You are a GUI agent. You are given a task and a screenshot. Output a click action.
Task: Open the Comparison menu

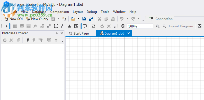click(x=60, y=12)
